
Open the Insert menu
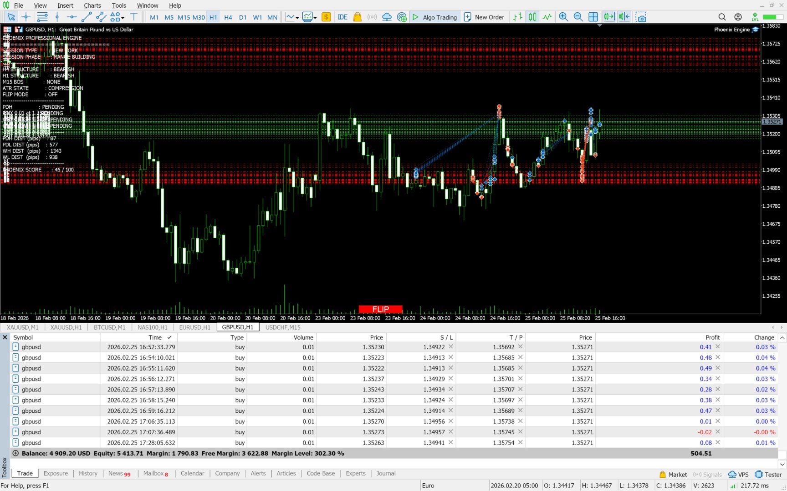click(x=65, y=5)
